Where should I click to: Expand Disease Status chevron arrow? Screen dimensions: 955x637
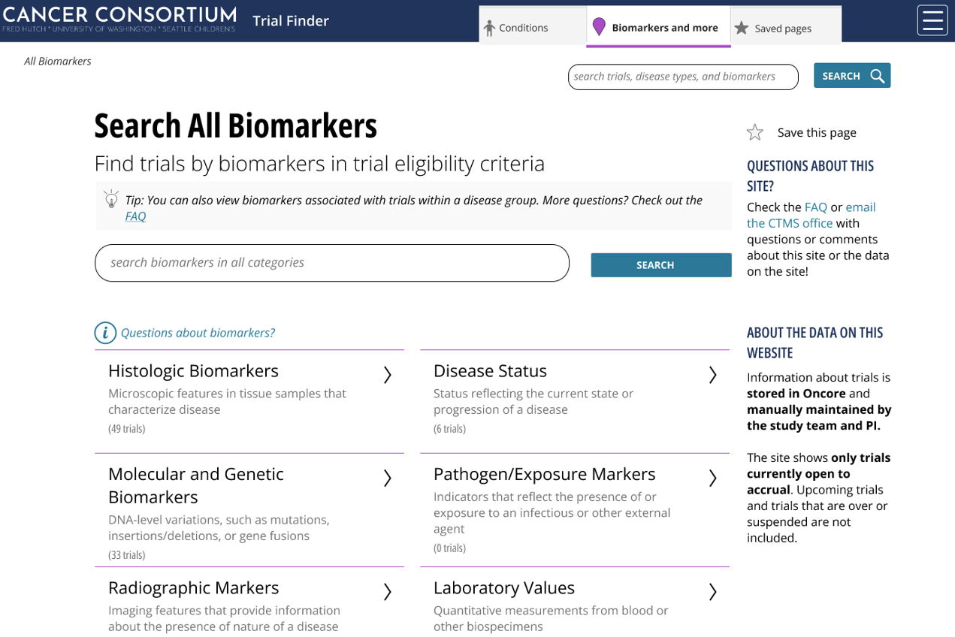tap(712, 375)
